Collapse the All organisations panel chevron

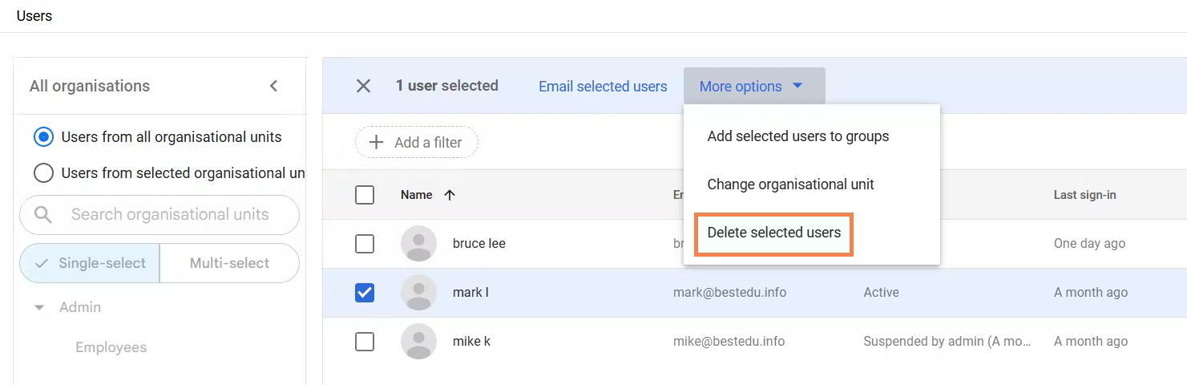(273, 86)
